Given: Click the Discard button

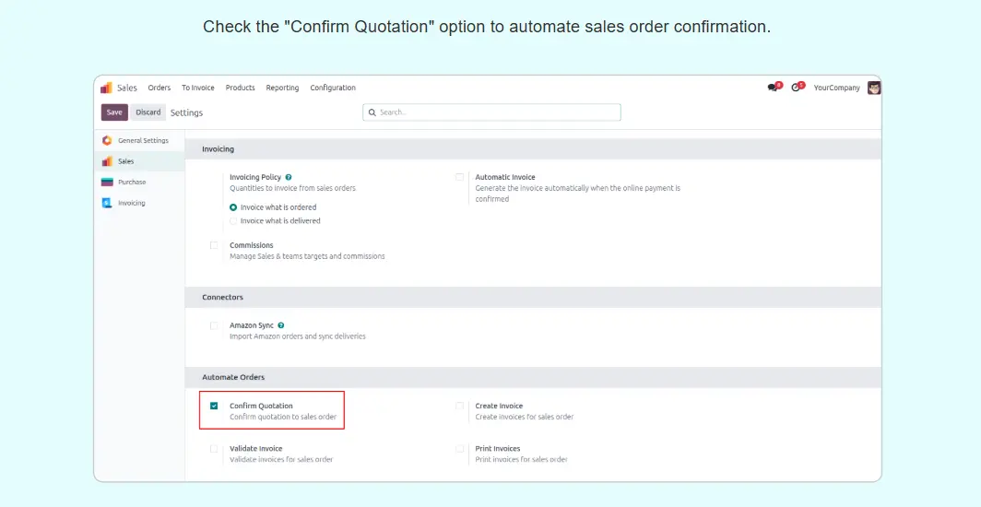Looking at the screenshot, I should click(x=148, y=112).
